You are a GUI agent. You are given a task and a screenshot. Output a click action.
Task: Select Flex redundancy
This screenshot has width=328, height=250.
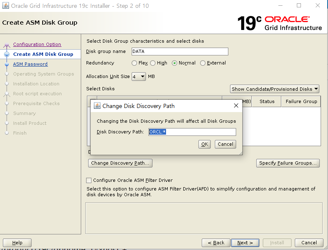pos(134,63)
